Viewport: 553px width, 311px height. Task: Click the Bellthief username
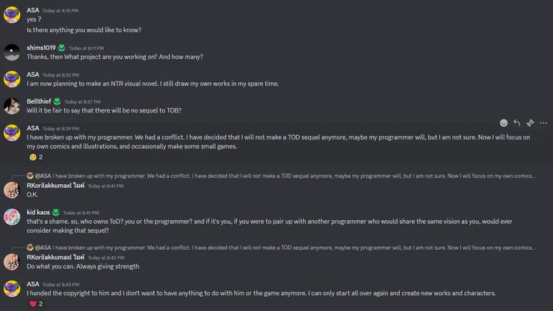pos(39,101)
